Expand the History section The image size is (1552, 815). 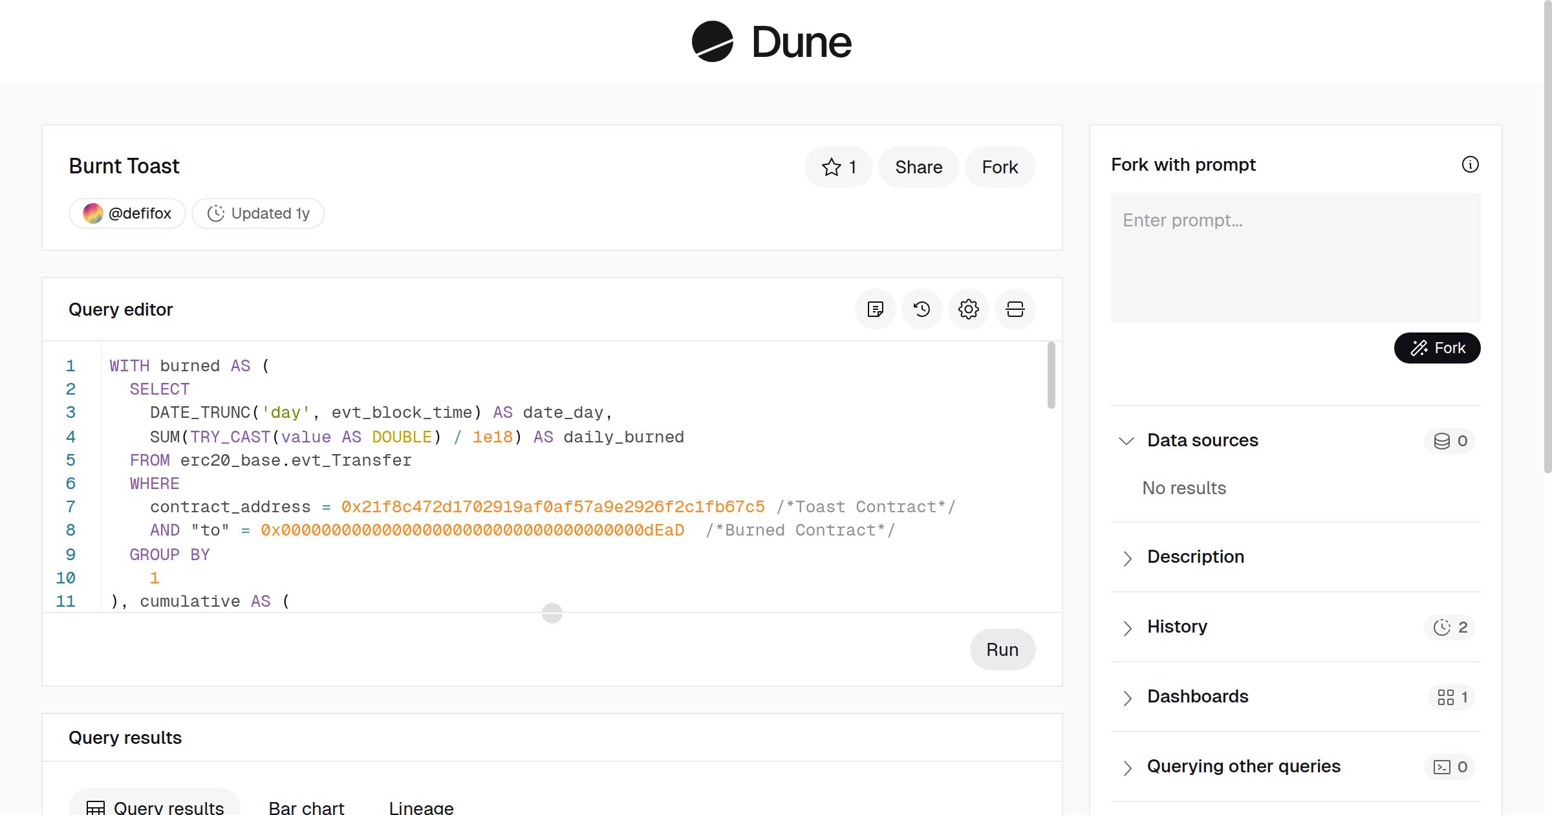coord(1128,627)
